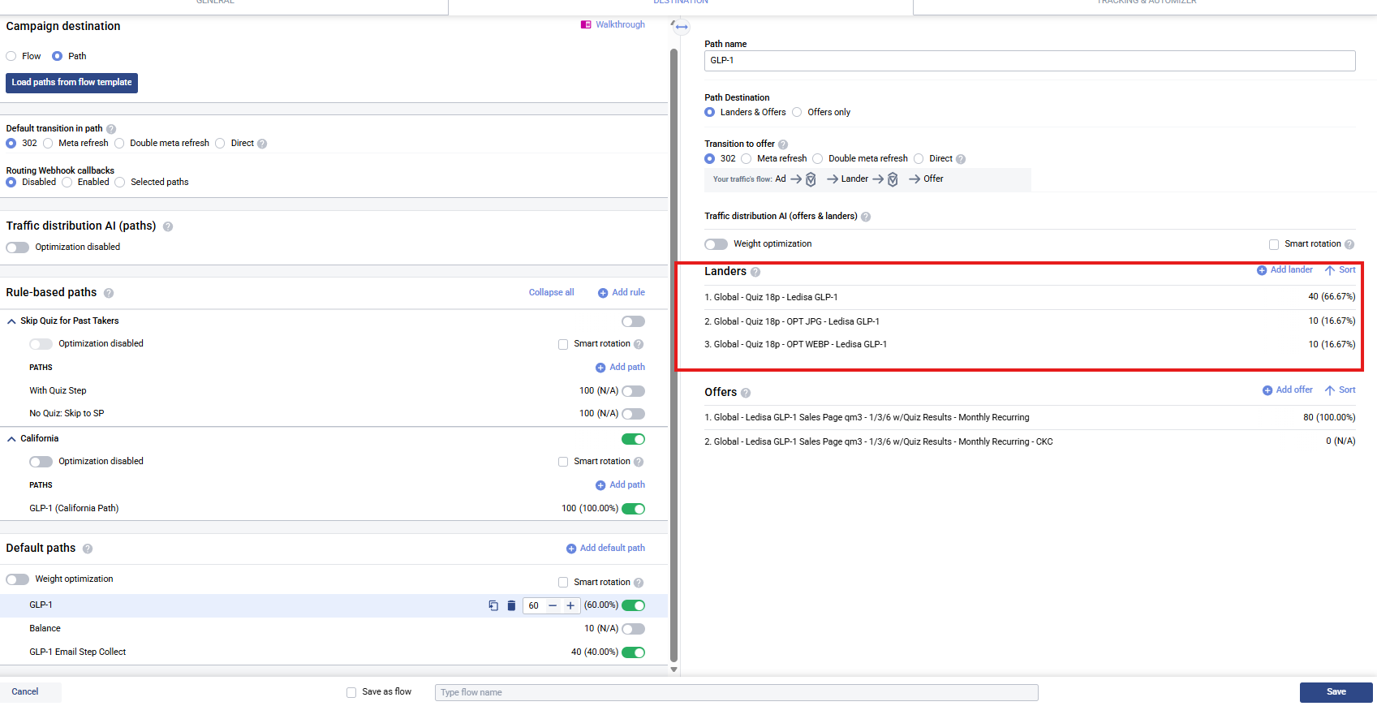The image size is (1377, 706).
Task: Click the trash icon on GLP-1 default path
Action: pos(511,605)
